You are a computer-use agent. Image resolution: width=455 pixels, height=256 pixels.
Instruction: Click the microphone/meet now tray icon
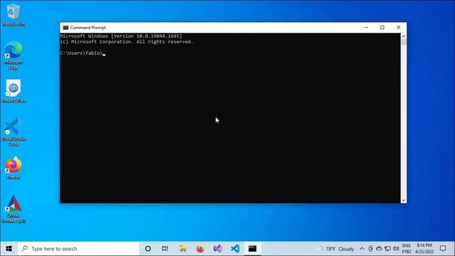point(370,249)
